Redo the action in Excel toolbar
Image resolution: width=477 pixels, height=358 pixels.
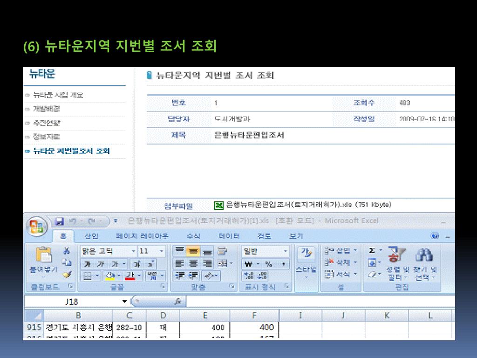click(x=92, y=221)
